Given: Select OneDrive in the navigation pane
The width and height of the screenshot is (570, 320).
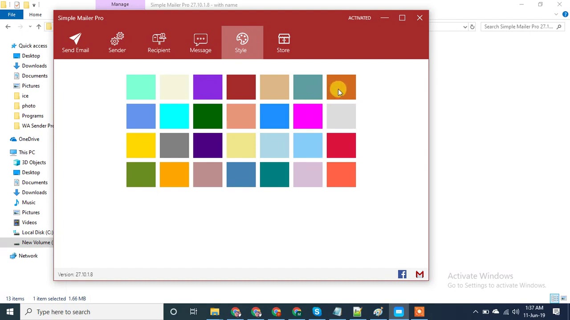Looking at the screenshot, I should pos(29,139).
